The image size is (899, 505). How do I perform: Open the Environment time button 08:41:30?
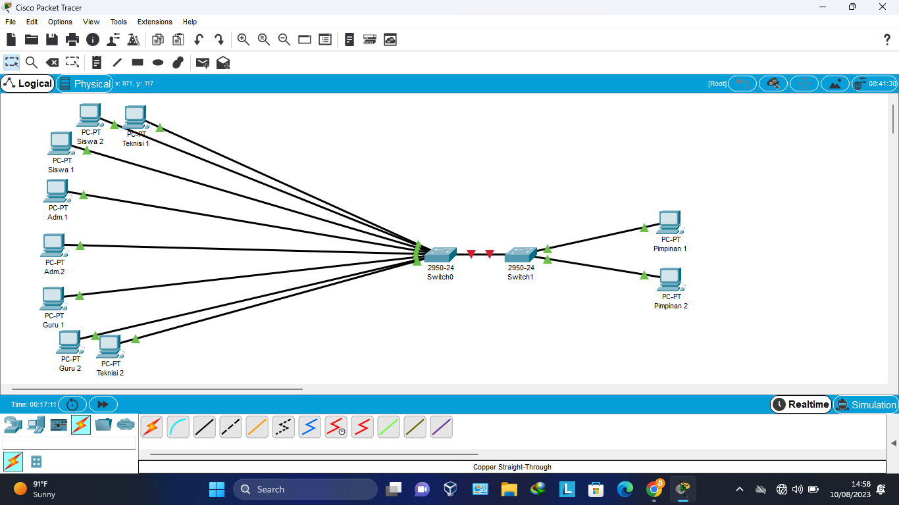coord(875,84)
